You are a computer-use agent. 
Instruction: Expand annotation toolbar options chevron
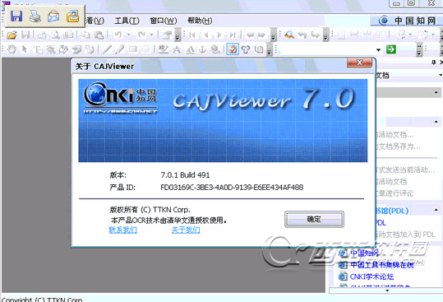point(270,49)
